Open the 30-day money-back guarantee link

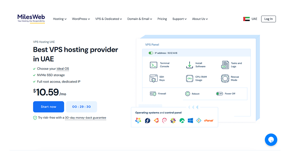click(86, 118)
